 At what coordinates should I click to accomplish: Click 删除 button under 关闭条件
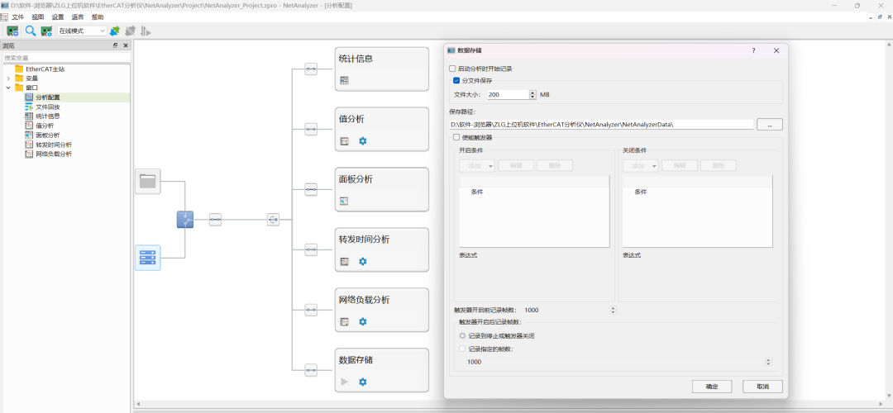pyautogui.click(x=719, y=165)
